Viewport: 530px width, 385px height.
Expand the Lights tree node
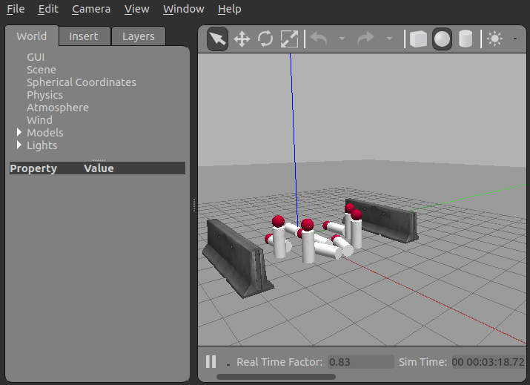[19, 145]
